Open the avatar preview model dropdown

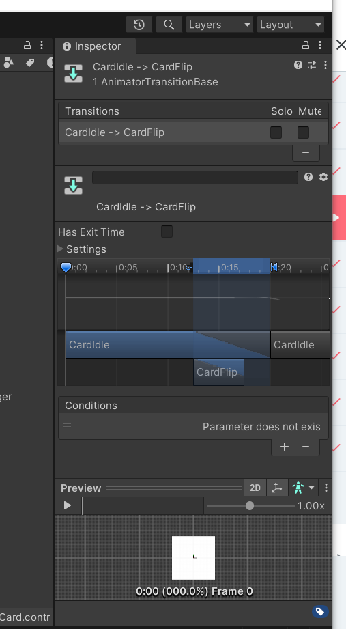tap(303, 488)
